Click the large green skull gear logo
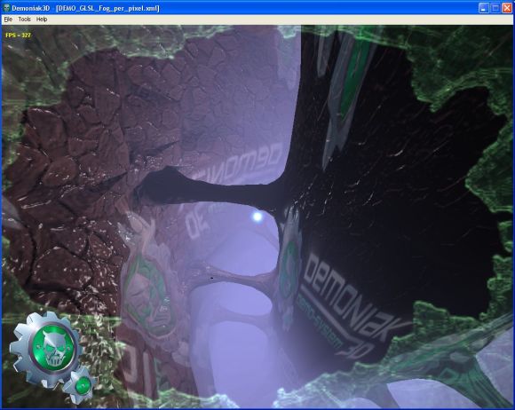The image size is (515, 410). (46, 349)
